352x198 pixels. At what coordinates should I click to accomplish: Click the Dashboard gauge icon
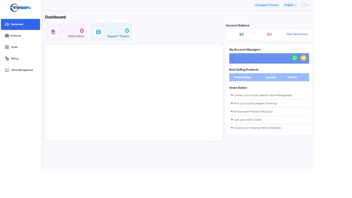7,24
